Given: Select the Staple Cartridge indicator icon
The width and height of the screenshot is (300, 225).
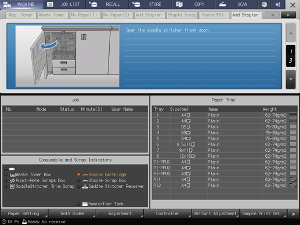Looking at the screenshot, I should (x=85, y=175).
